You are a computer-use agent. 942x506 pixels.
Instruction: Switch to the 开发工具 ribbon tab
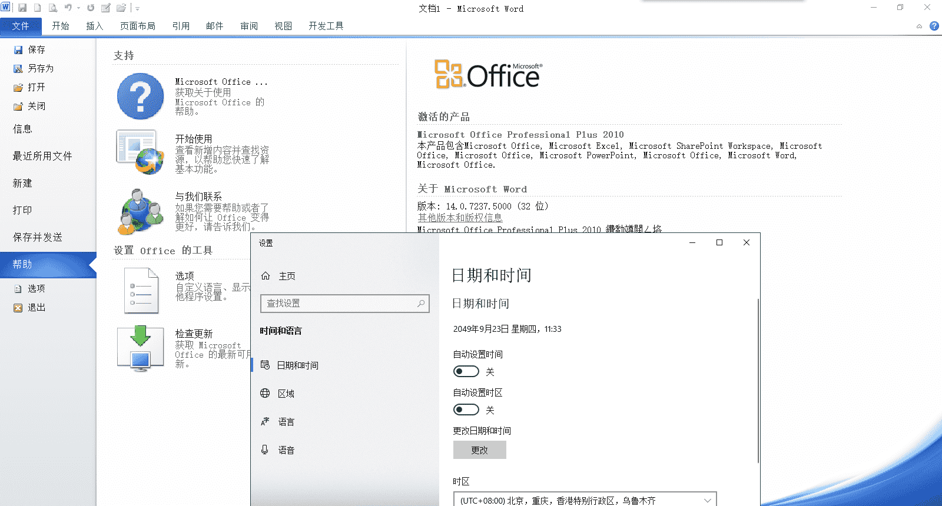point(326,26)
